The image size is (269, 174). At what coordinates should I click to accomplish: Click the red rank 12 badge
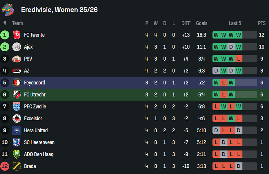(5, 166)
